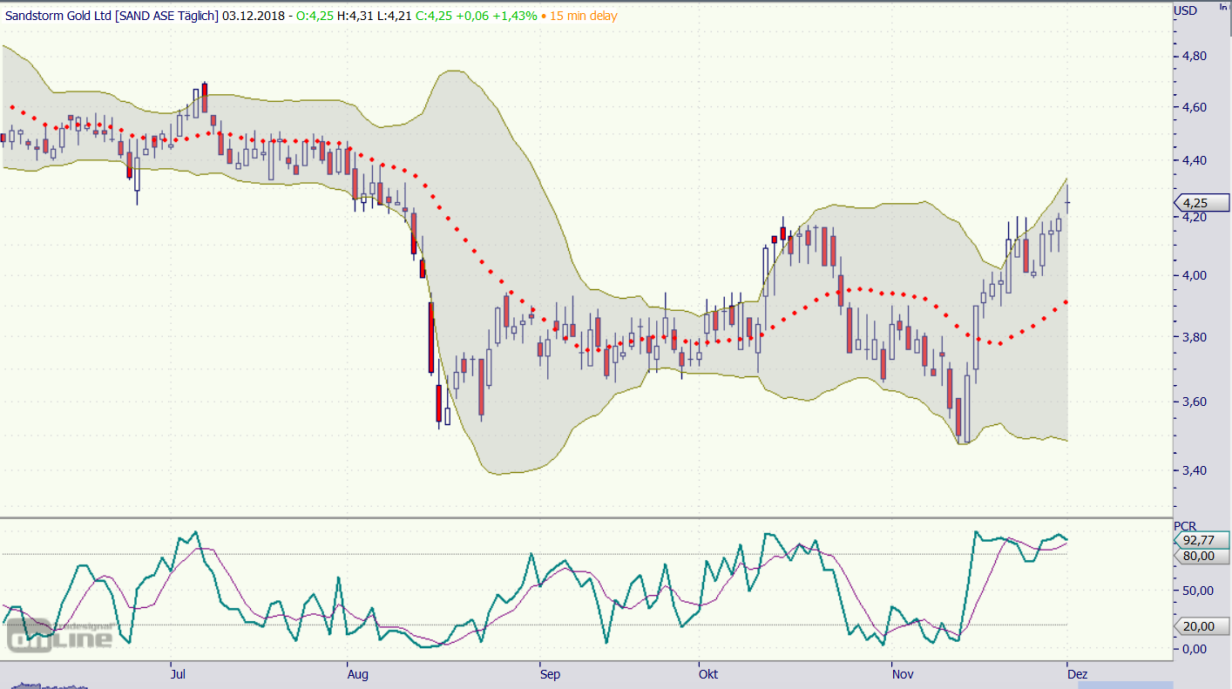The width and height of the screenshot is (1232, 689).
Task: Click the "Dez" month label
Action: pos(1077,674)
